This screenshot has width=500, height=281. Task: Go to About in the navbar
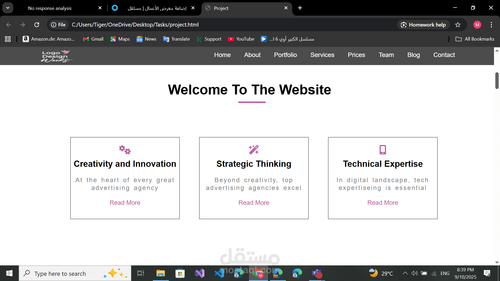pyautogui.click(x=252, y=55)
